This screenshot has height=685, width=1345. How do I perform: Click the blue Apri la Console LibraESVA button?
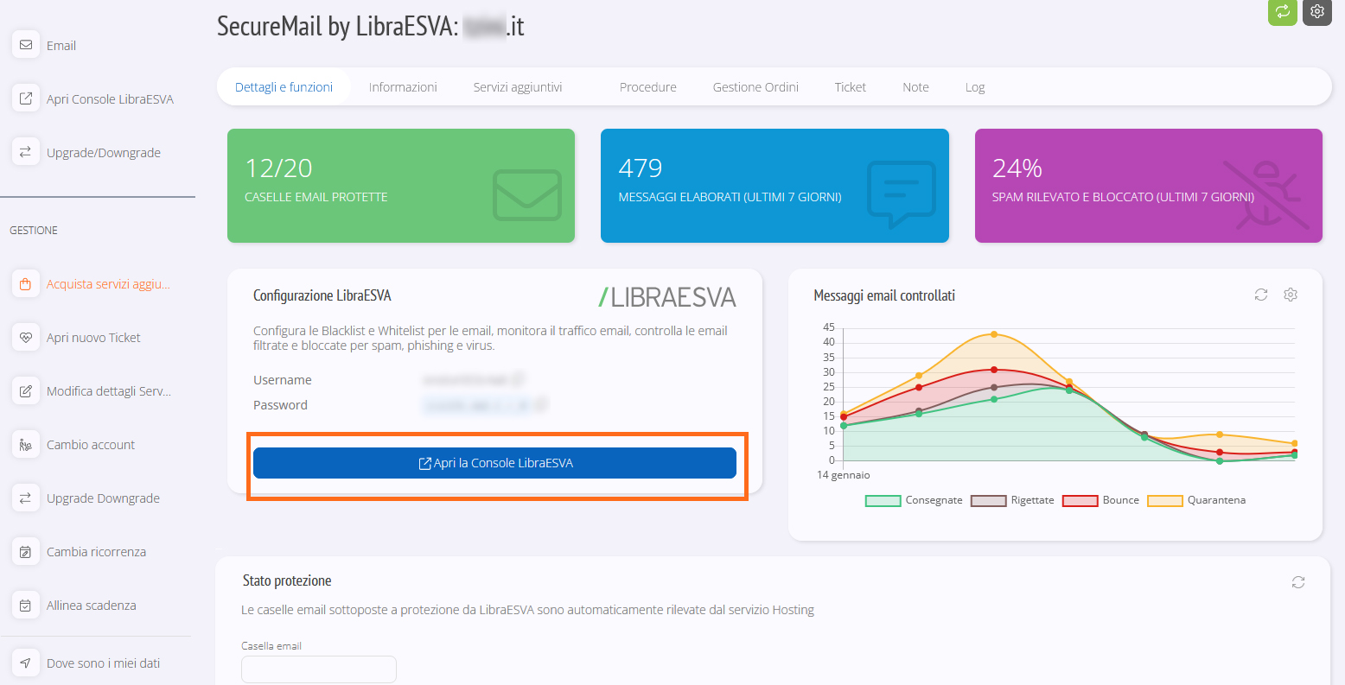[494, 463]
